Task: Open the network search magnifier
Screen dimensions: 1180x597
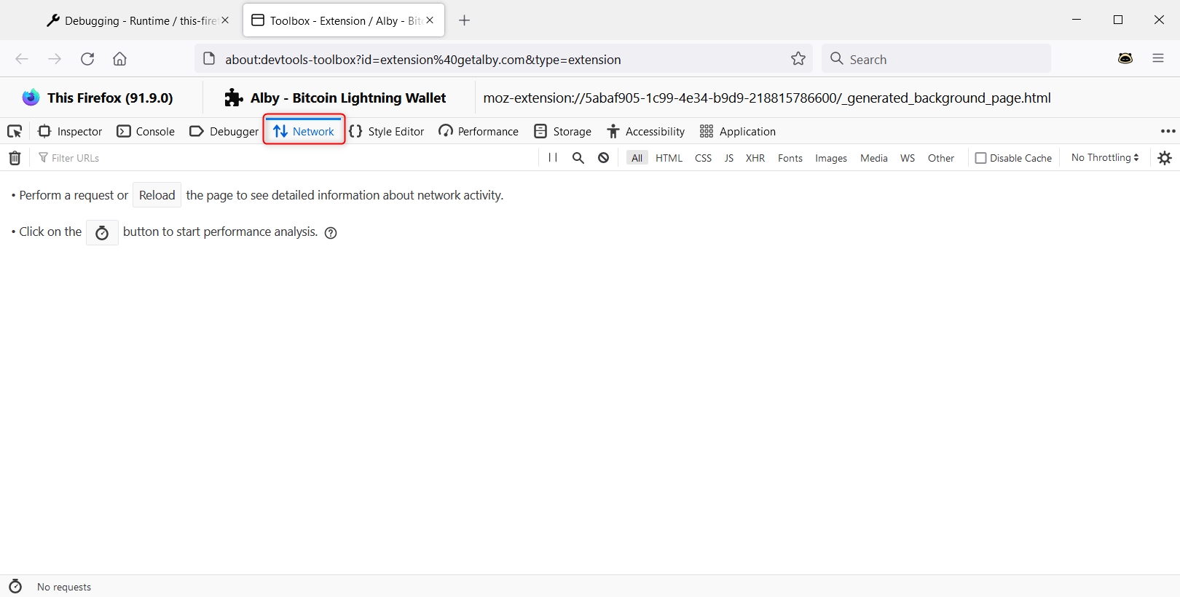Action: pos(578,158)
